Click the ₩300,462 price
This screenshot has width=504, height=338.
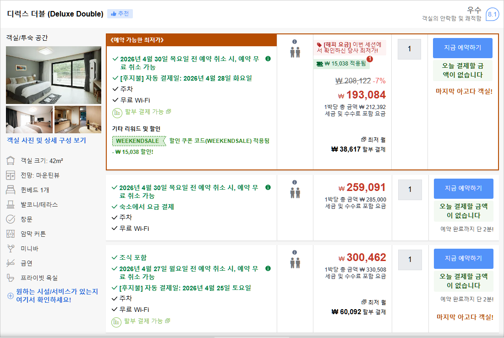(362, 258)
